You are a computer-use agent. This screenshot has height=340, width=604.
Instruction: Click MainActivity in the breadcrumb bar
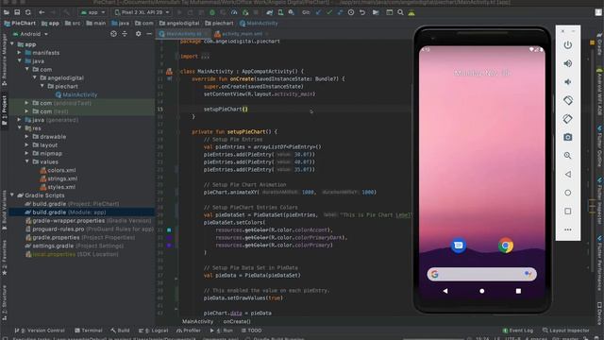point(259,23)
